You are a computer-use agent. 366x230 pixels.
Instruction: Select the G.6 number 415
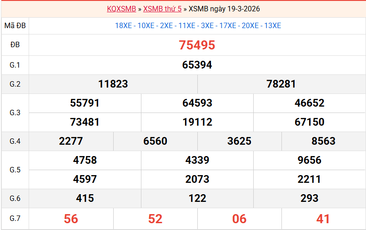click(x=85, y=198)
